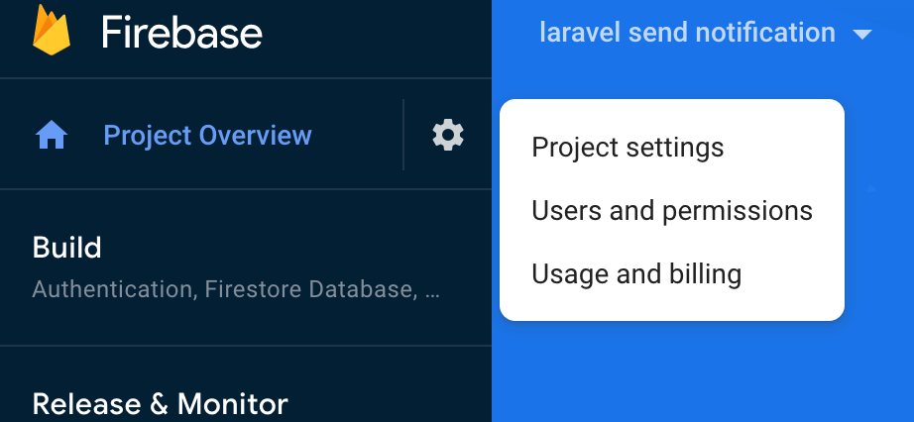
Task: Click the Authentication, Firestore Database subtitle
Action: click(x=236, y=289)
